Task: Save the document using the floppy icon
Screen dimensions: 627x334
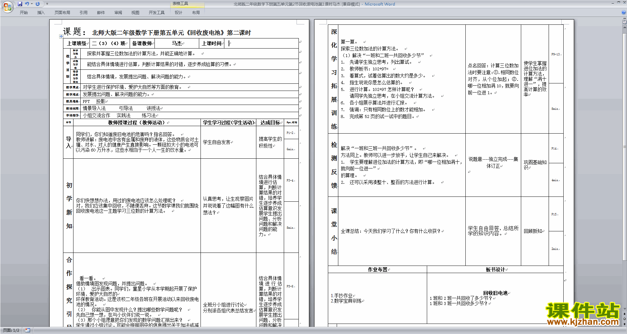Action: coord(20,4)
